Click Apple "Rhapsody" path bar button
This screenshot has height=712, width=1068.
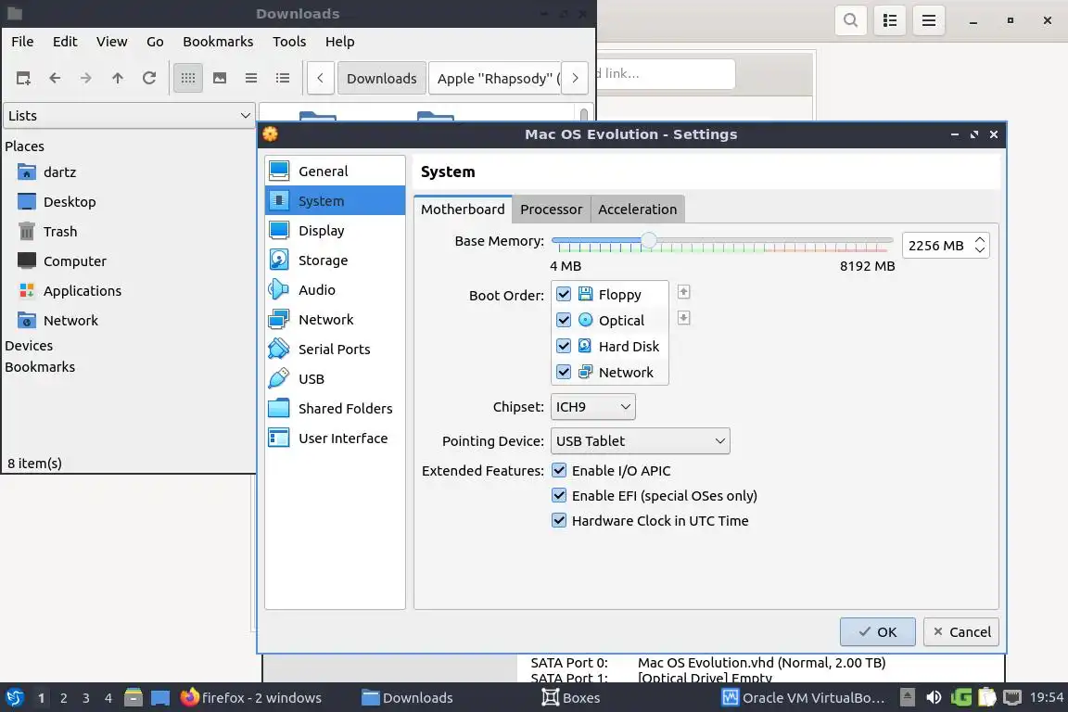click(496, 79)
